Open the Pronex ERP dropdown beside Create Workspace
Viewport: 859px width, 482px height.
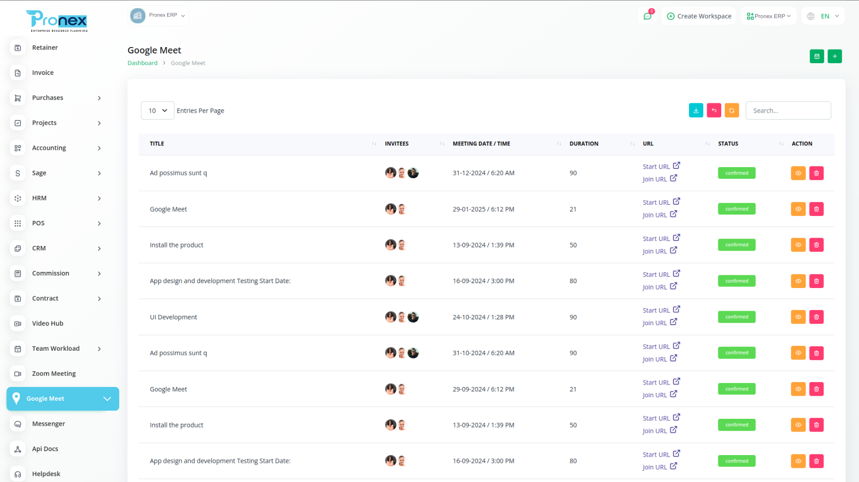[769, 16]
